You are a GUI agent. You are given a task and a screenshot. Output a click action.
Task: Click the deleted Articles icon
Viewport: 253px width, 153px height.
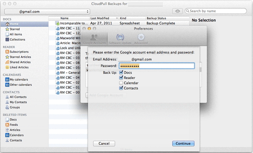[7, 130]
